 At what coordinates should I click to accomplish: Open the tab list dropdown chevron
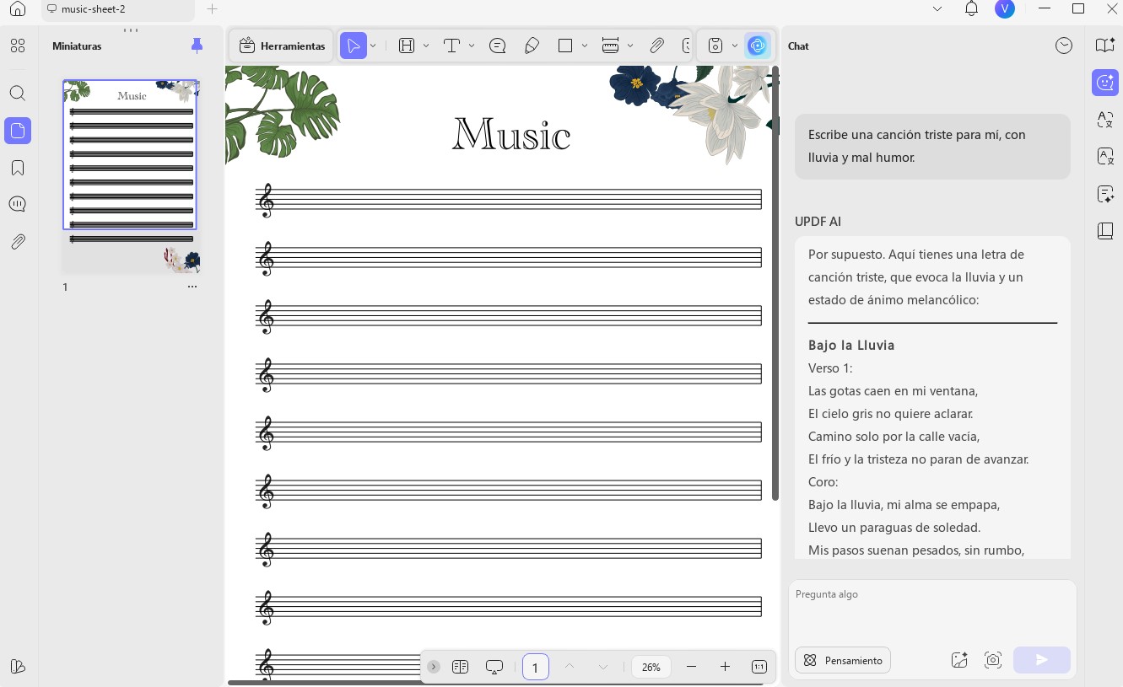coord(937,9)
